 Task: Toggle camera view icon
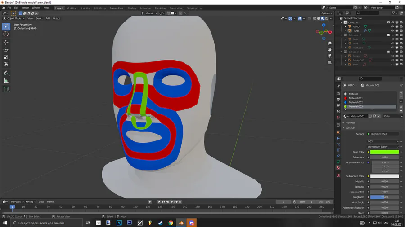[x=329, y=56]
